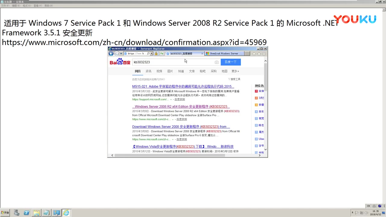This screenshot has height=217, width=386.
Task: Go forward using IE's forward arrow
Action: 116,54
